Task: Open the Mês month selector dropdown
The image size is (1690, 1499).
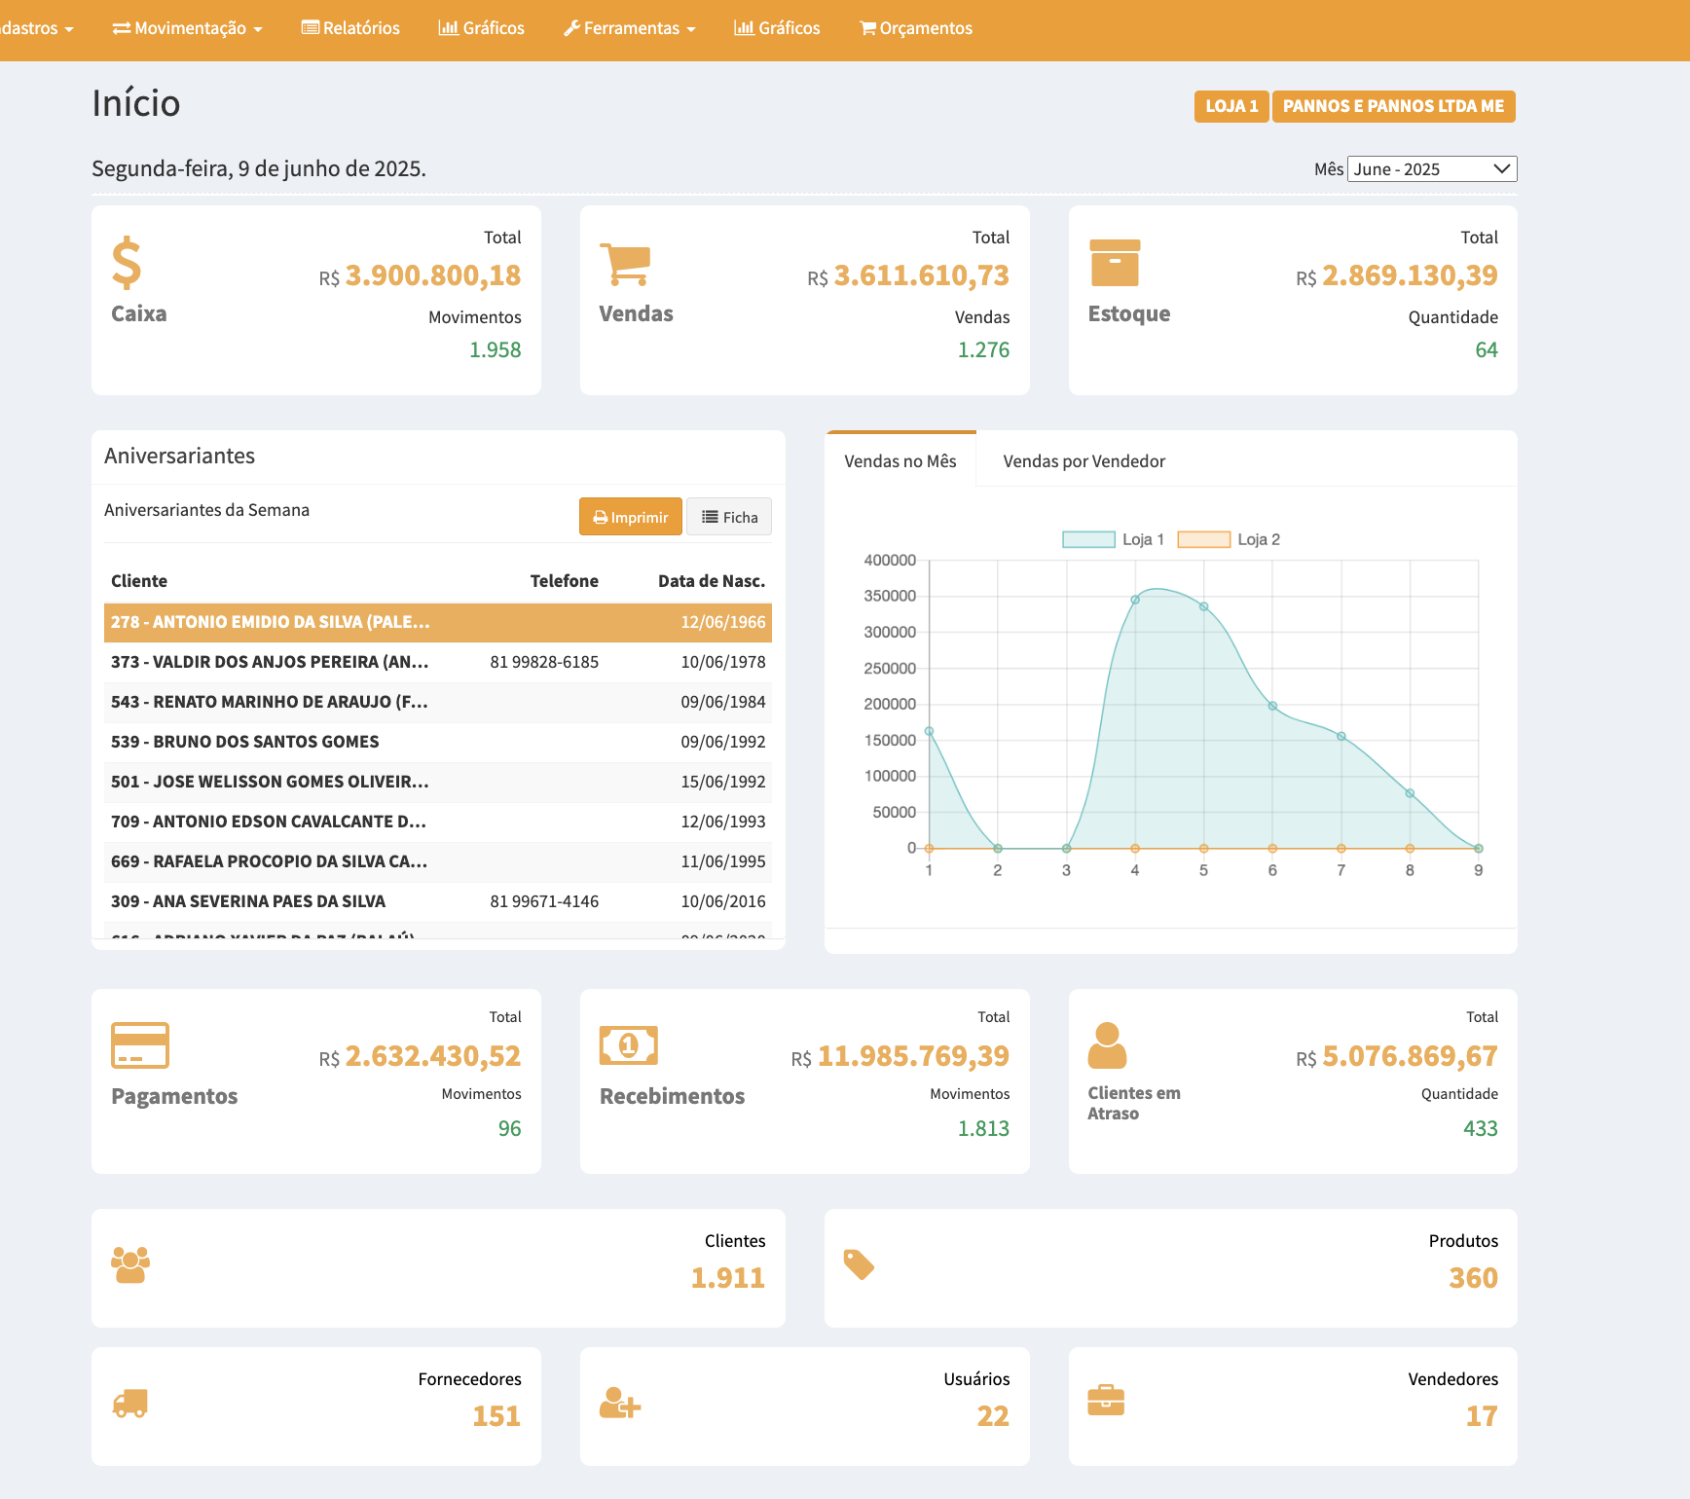Action: click(x=1431, y=169)
